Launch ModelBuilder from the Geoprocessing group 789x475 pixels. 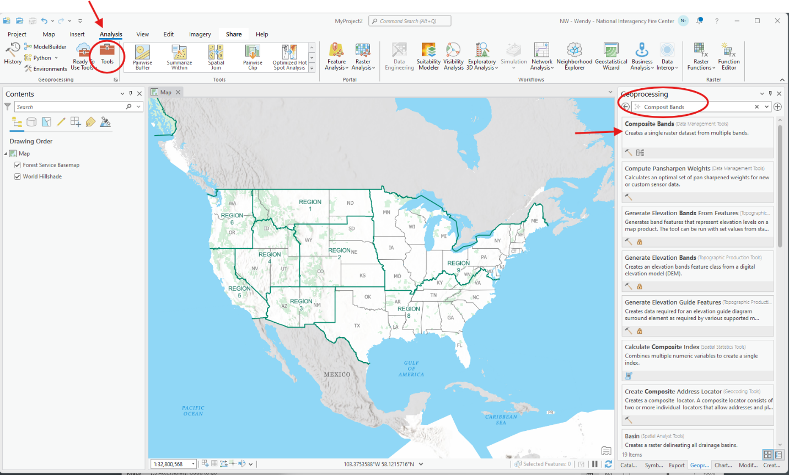[45, 47]
